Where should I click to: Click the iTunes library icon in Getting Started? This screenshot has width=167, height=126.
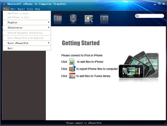pyautogui.click(x=72, y=76)
